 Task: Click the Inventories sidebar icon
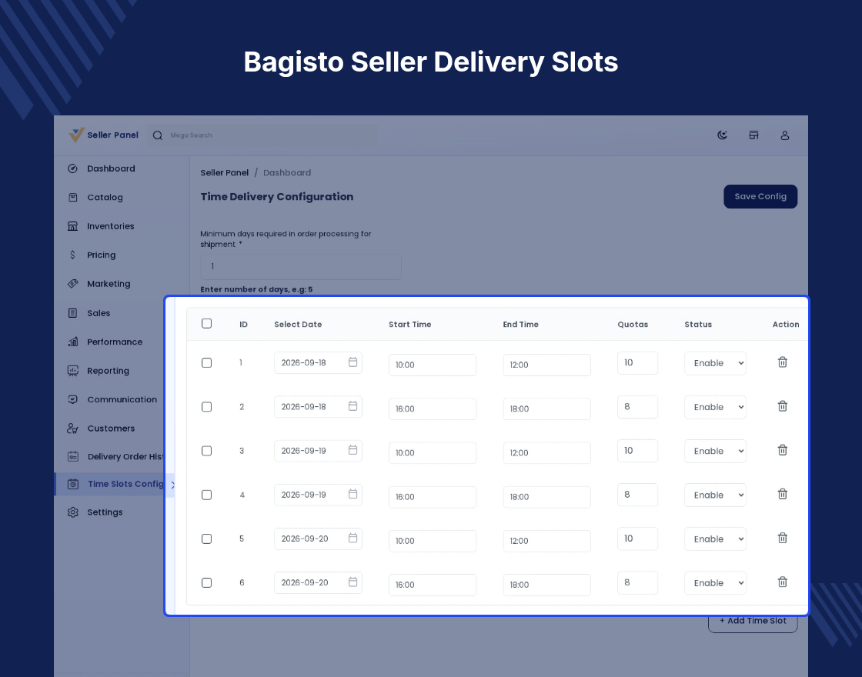[x=72, y=226]
